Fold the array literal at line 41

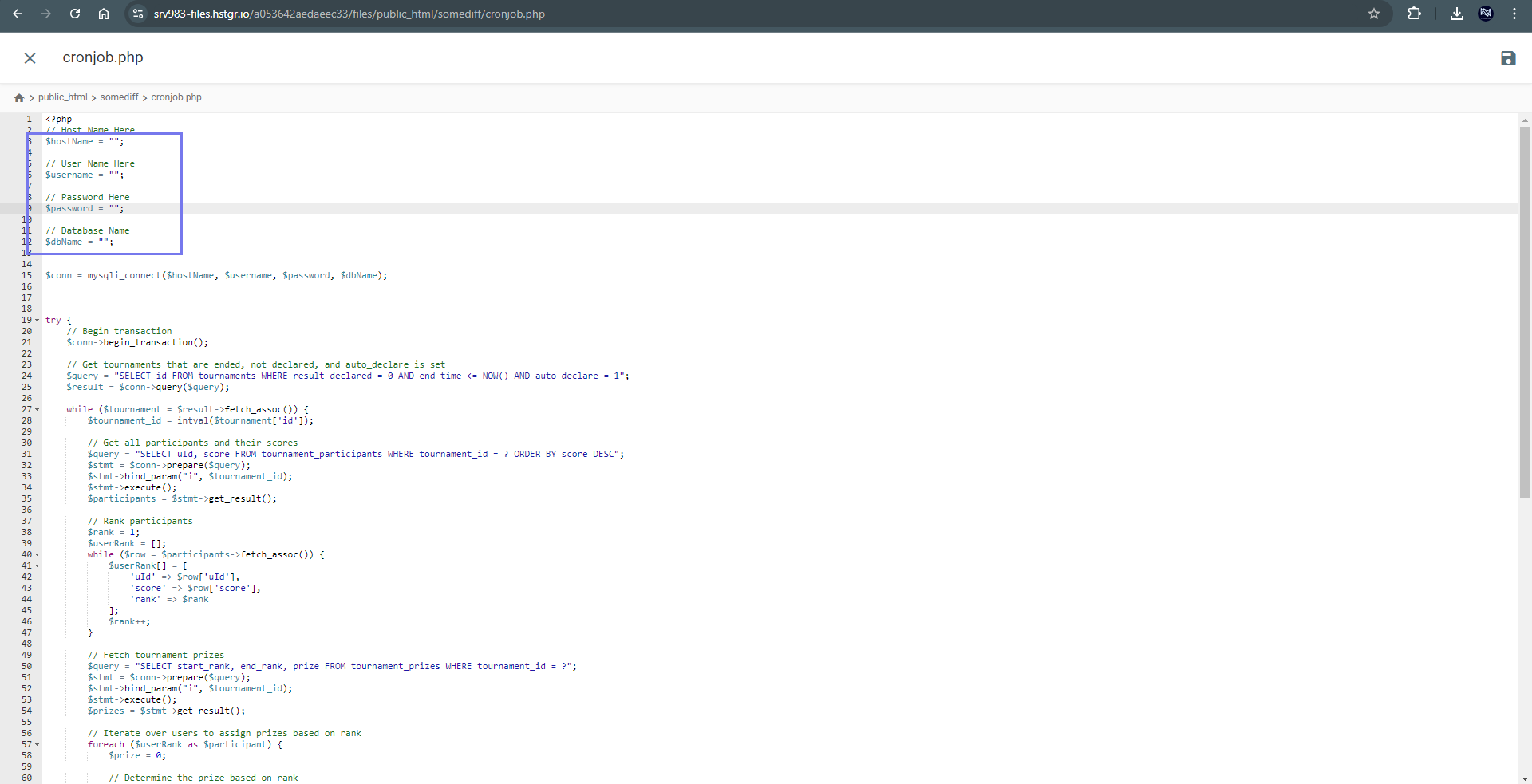click(x=37, y=566)
